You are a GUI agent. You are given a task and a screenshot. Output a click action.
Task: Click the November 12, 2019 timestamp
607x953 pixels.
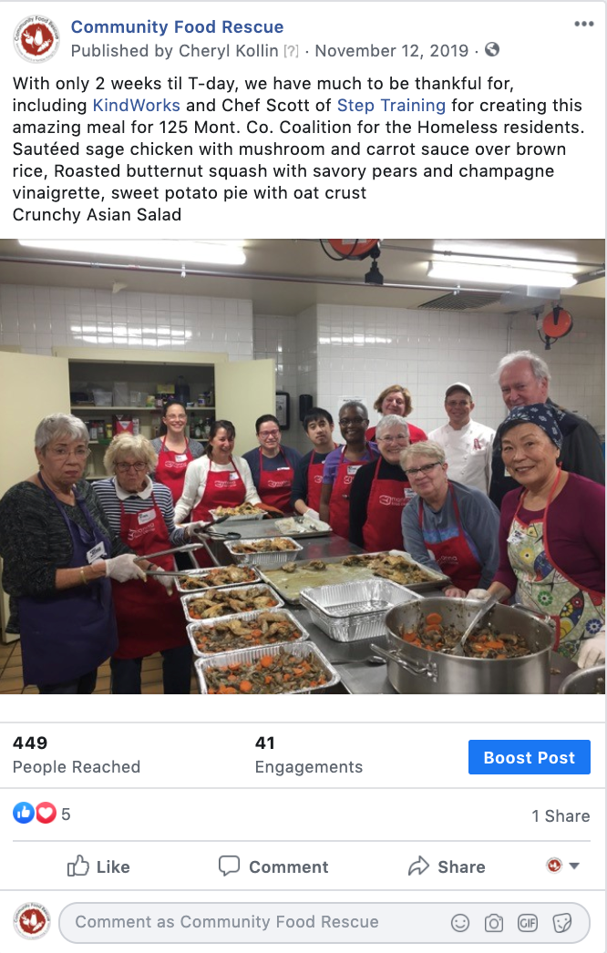tap(392, 50)
